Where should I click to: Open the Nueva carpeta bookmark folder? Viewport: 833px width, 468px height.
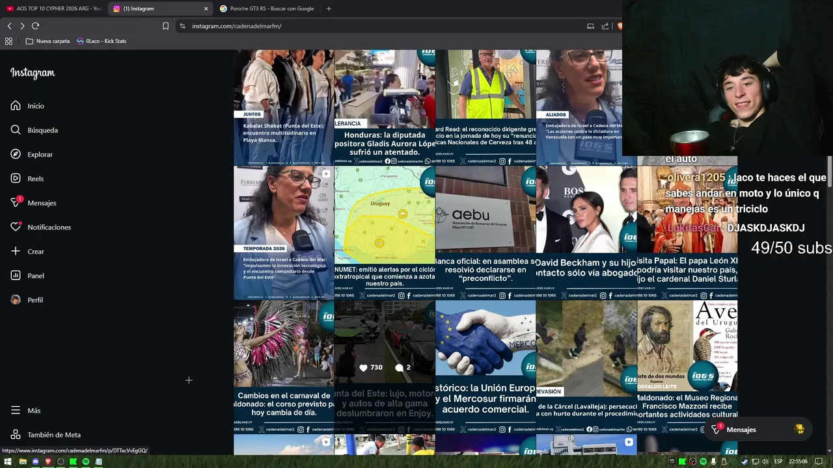tap(48, 41)
